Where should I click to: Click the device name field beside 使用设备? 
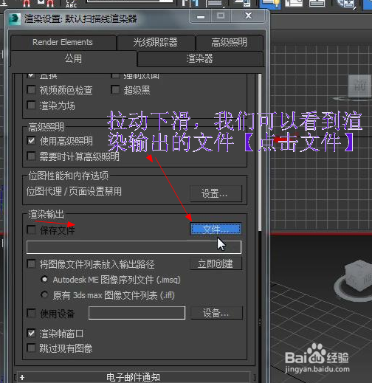(x=137, y=313)
